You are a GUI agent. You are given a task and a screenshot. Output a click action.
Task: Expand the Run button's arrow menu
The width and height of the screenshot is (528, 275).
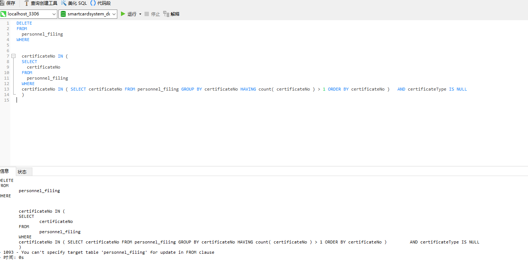pos(140,14)
